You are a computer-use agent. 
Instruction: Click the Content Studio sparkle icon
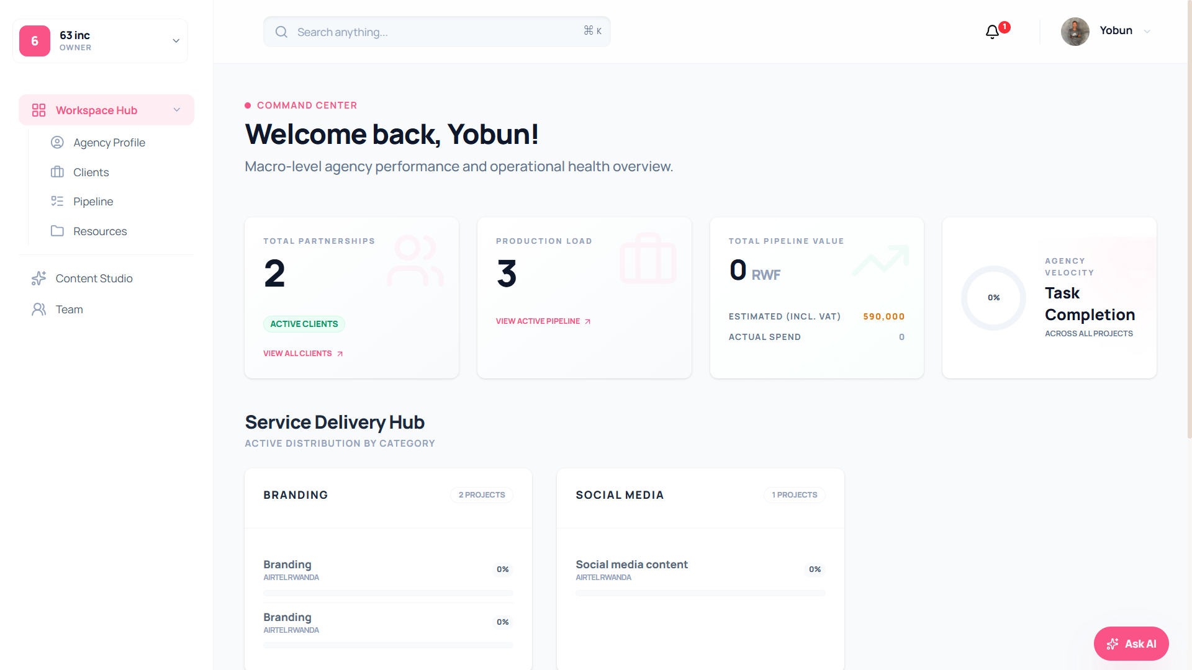pos(39,279)
